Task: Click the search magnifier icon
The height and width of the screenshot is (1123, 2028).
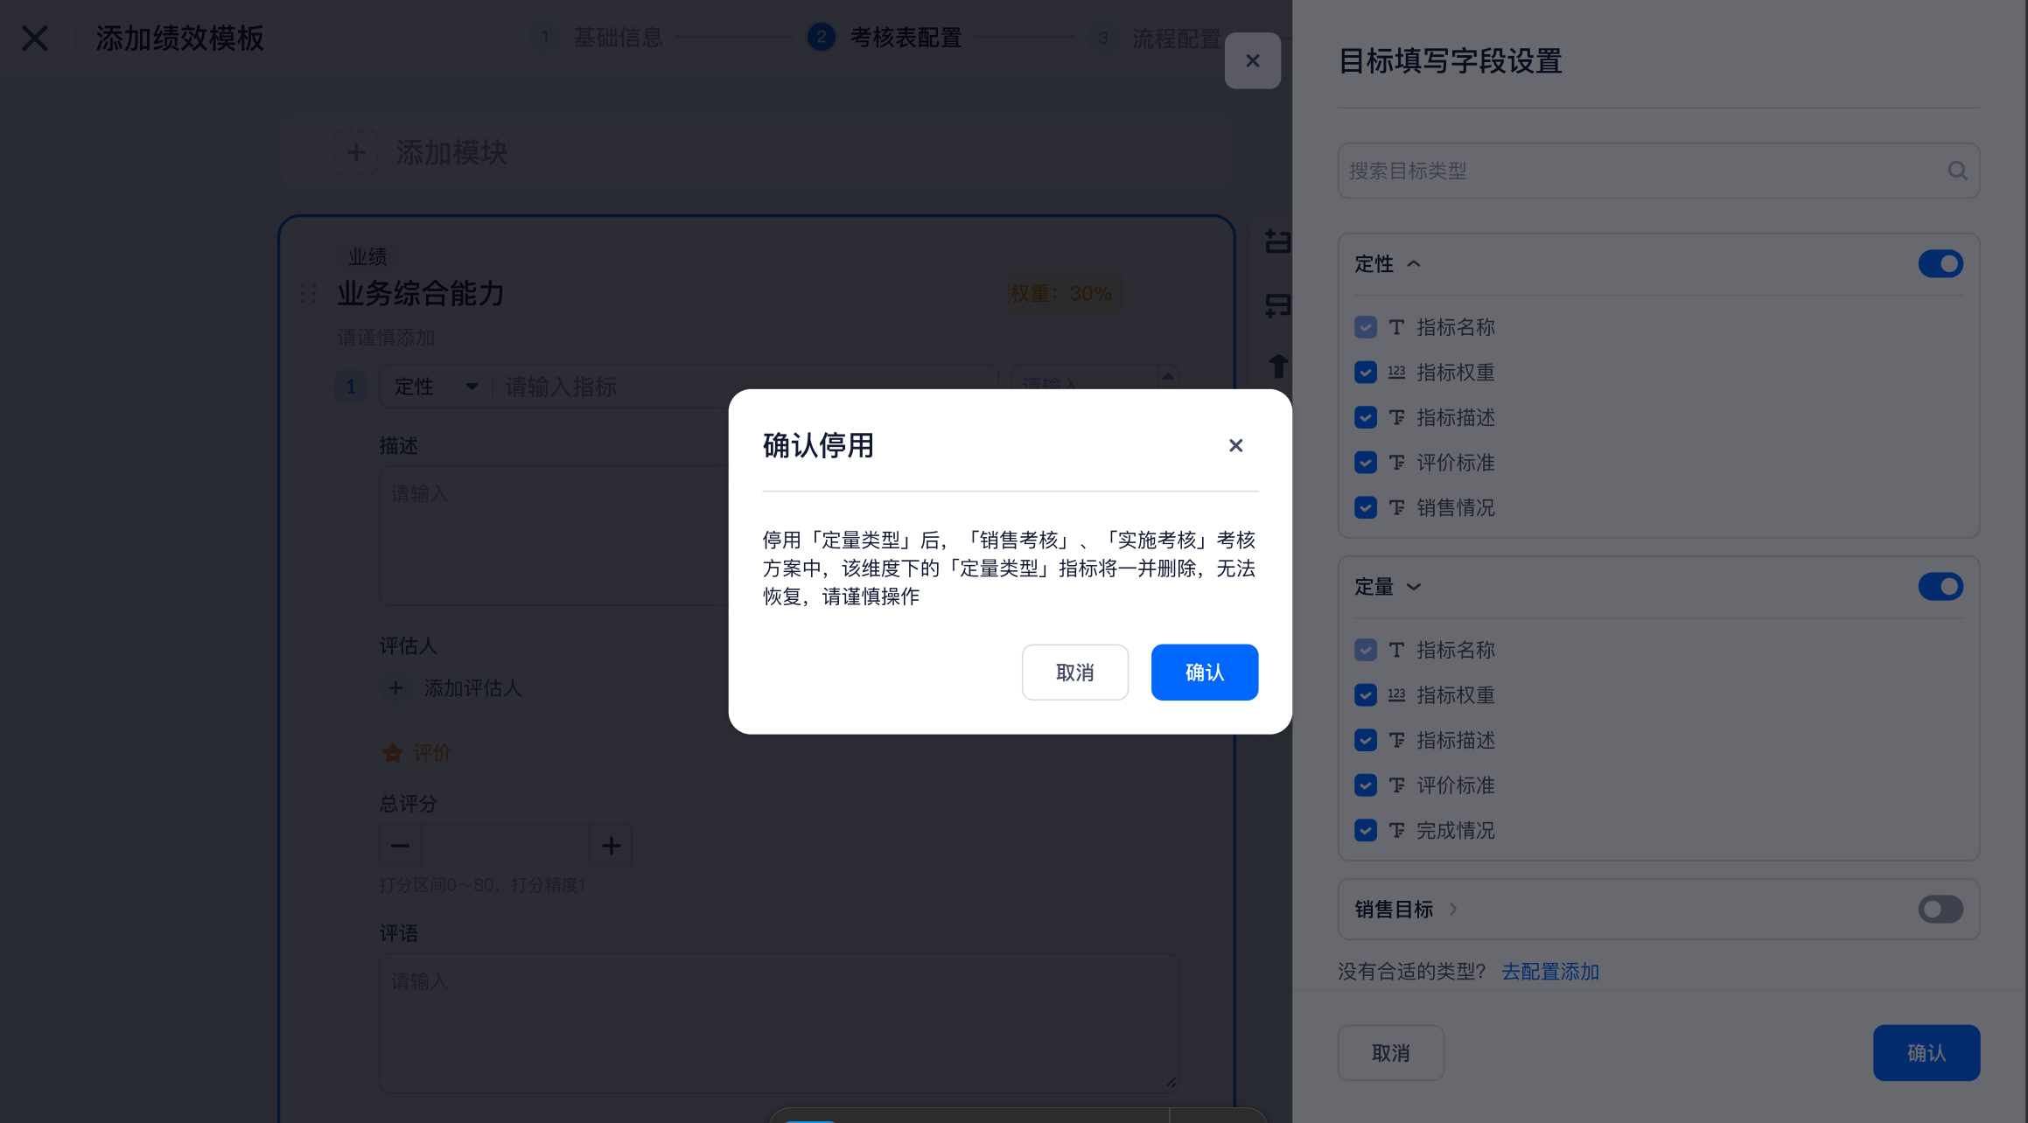Action: (1957, 171)
